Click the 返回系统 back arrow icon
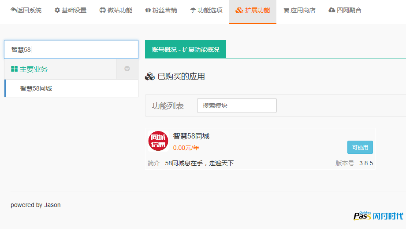Screen dimensions: 406x229 point(13,10)
